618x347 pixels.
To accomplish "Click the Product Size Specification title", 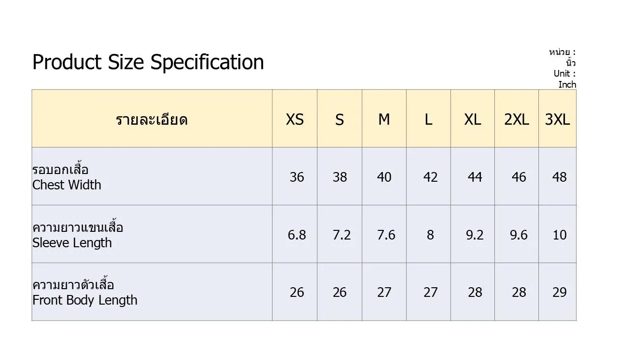I will click(x=148, y=62).
